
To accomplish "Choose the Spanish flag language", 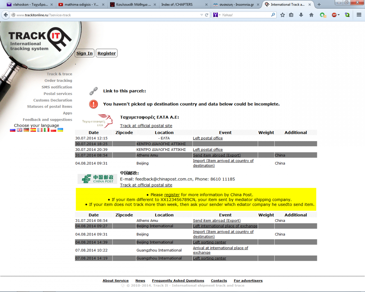I will (33, 130).
